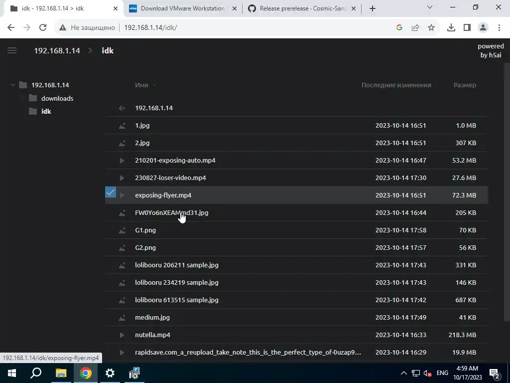Click the volume icon in system tray
510x383 pixels.
tap(428, 373)
